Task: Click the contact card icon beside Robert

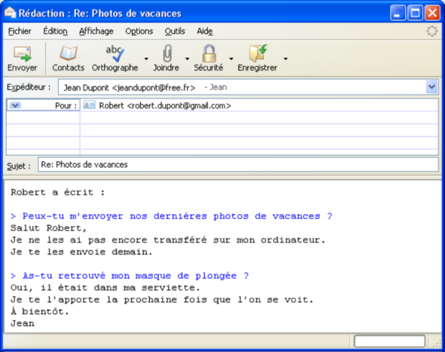Action: (89, 106)
